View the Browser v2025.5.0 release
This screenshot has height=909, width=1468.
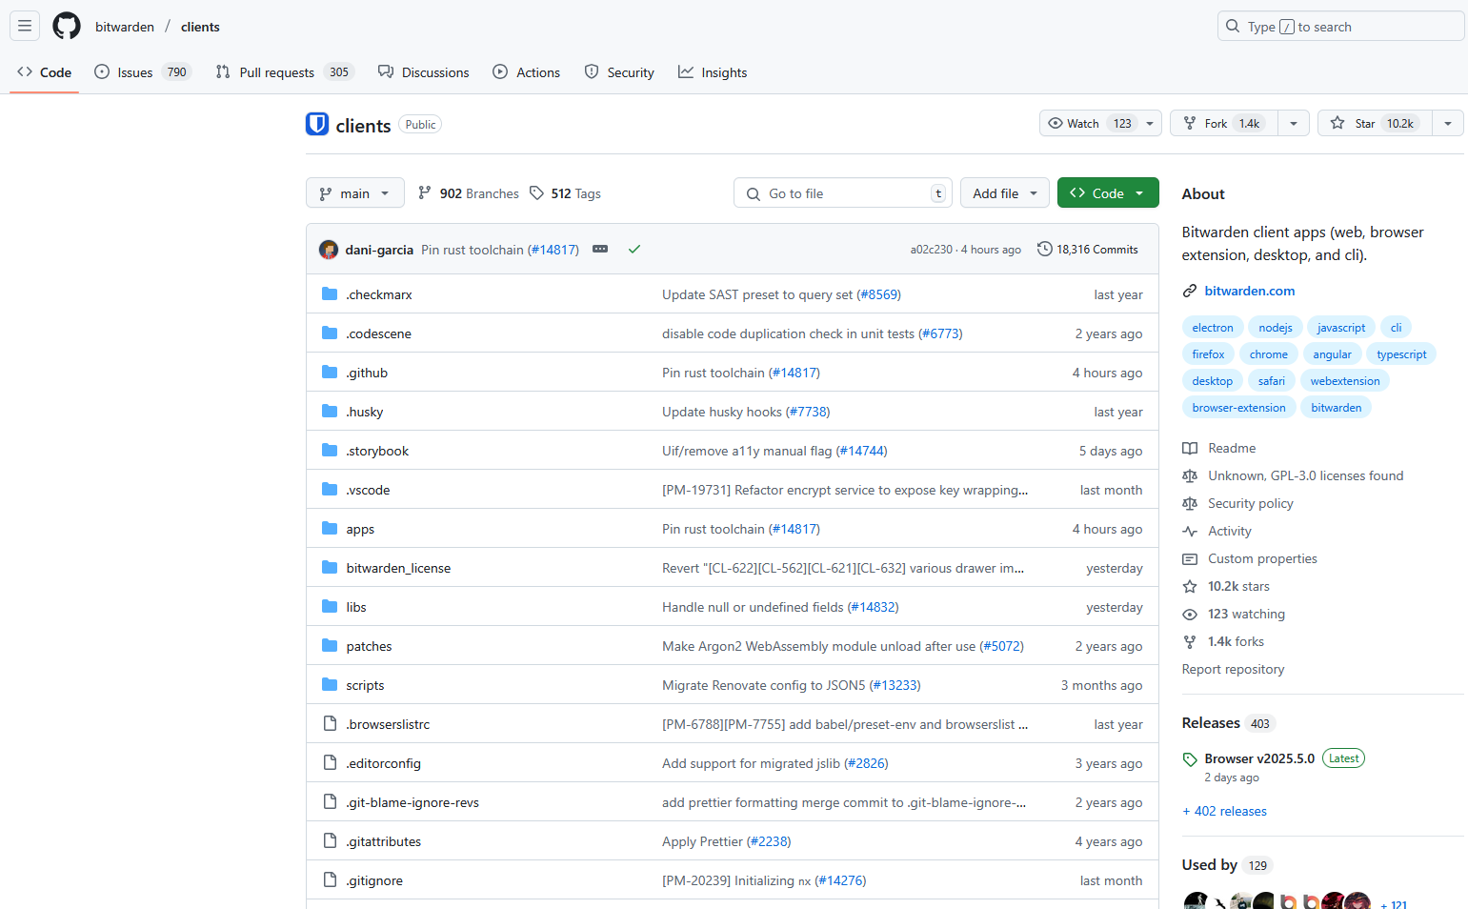pyautogui.click(x=1258, y=757)
